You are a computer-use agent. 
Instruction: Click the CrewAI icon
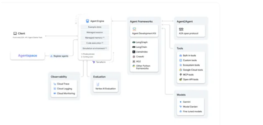tap(134, 57)
